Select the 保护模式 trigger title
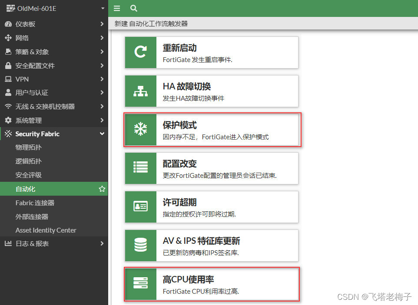This screenshot has width=418, height=305. 180,125
